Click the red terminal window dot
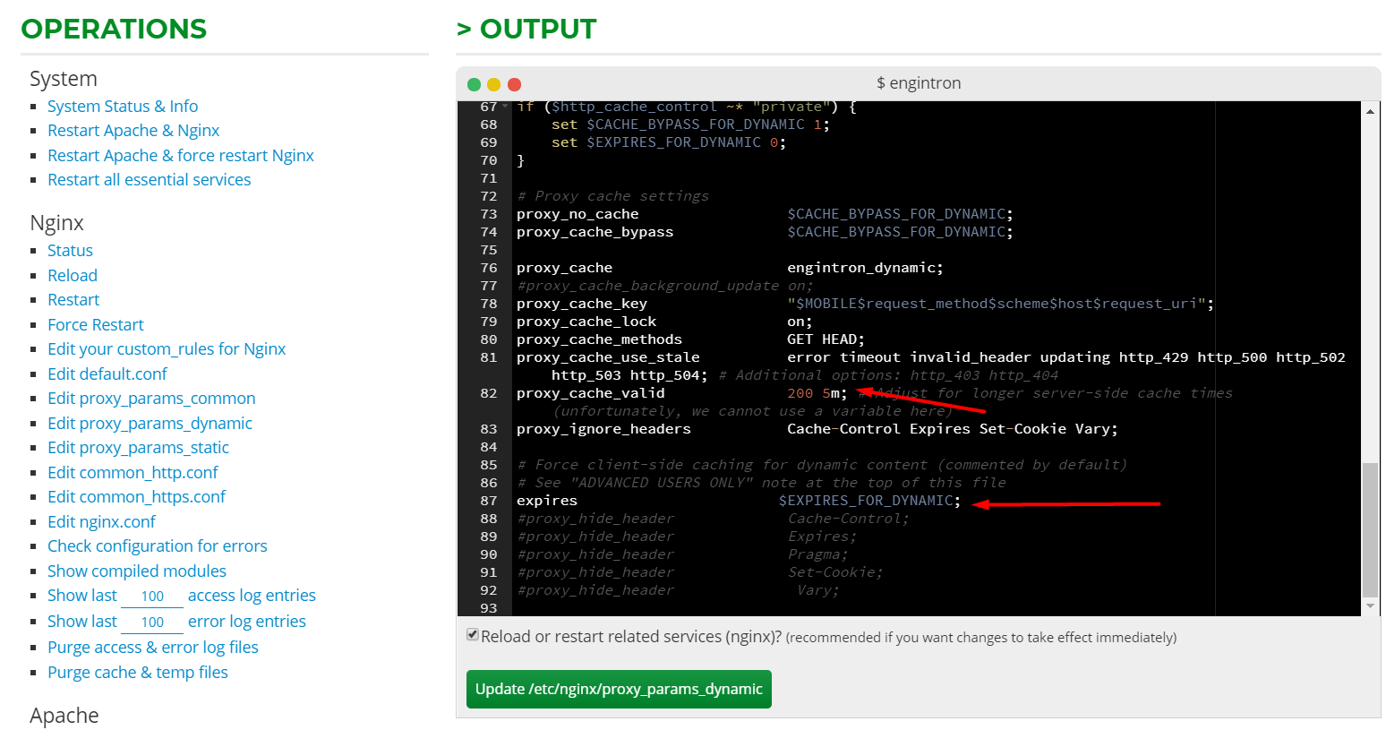Image resolution: width=1386 pixels, height=730 pixels. click(514, 84)
